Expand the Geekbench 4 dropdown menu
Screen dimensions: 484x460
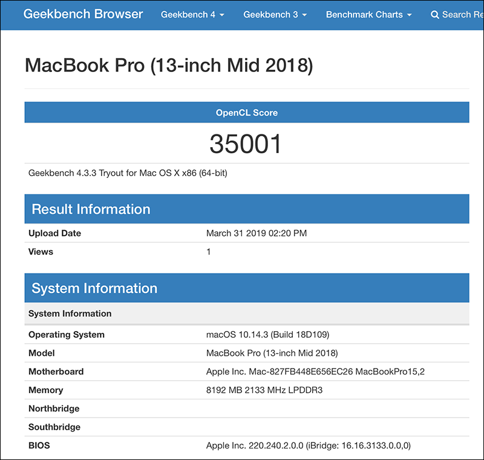tap(192, 15)
